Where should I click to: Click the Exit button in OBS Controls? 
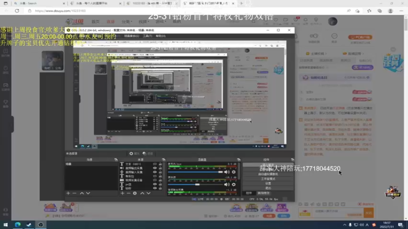(268, 188)
